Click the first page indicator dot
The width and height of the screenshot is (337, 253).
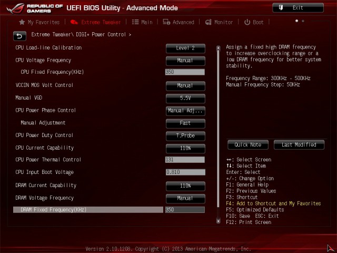click(x=296, y=21)
